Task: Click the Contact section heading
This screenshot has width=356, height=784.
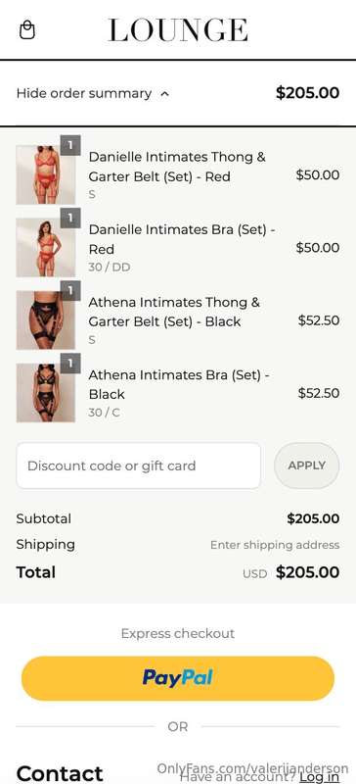Action: click(x=60, y=773)
